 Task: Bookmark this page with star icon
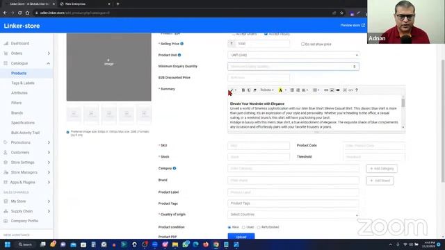pyautogui.click(x=341, y=12)
